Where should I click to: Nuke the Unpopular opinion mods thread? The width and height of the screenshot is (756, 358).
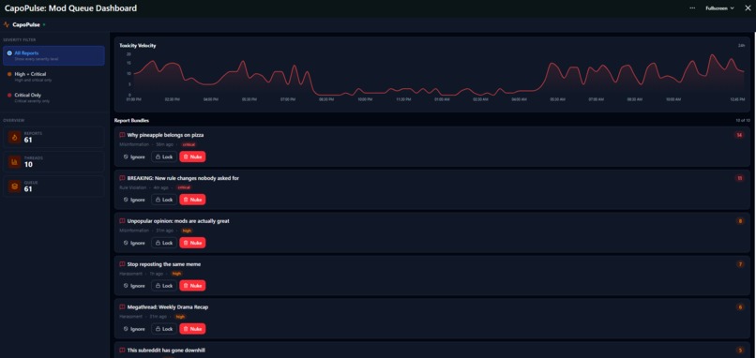click(x=192, y=243)
